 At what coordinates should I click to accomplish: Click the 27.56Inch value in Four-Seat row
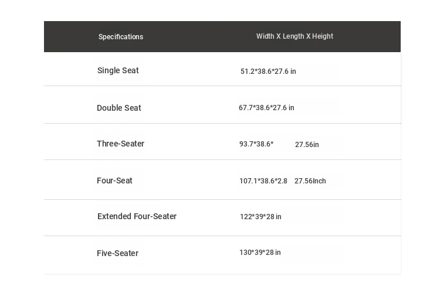(310, 181)
